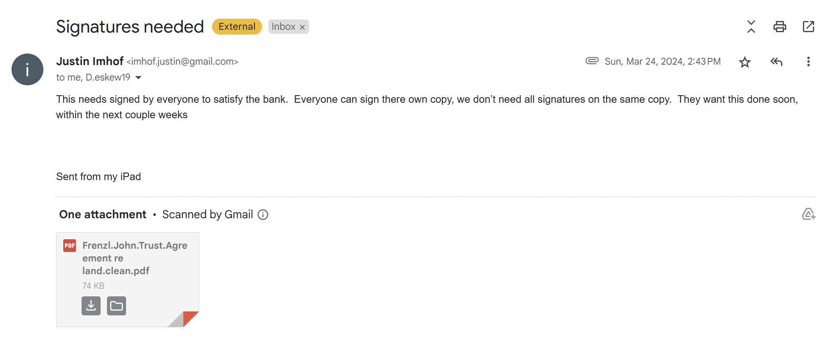Remove the Inbox label
This screenshot has height=338, width=828.
(302, 27)
